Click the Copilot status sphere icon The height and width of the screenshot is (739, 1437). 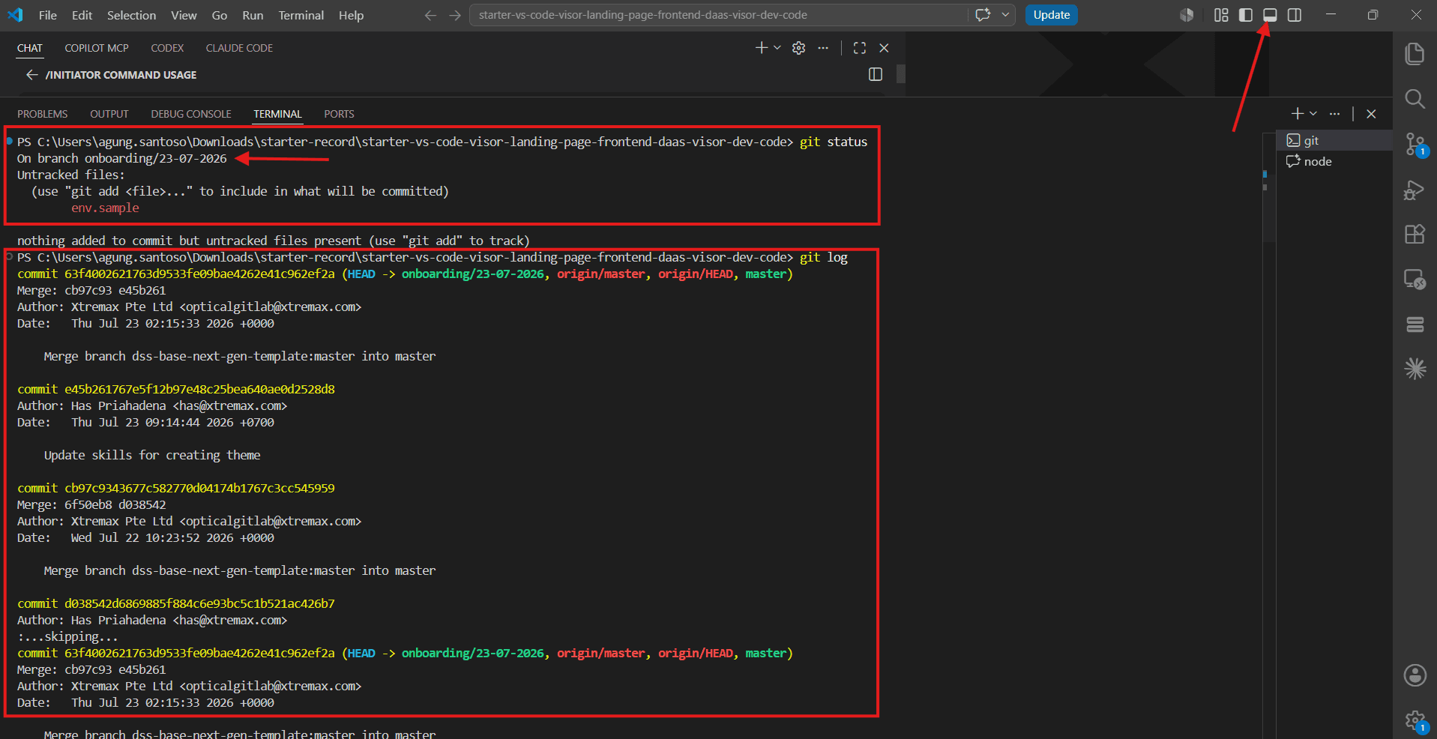1187,15
